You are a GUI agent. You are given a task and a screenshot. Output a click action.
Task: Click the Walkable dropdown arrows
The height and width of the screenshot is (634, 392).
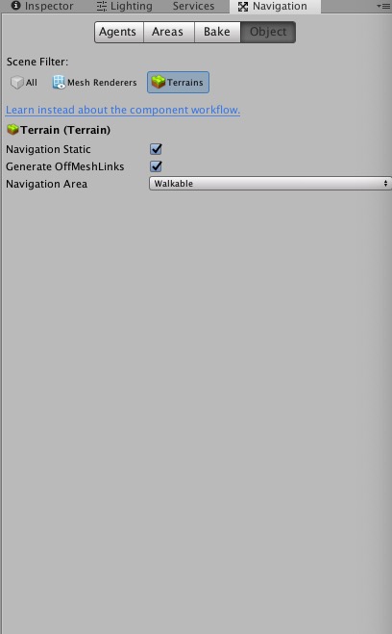[385, 183]
